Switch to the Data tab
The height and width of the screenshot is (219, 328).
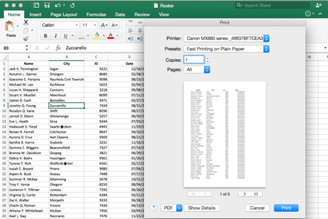pyautogui.click(x=120, y=15)
